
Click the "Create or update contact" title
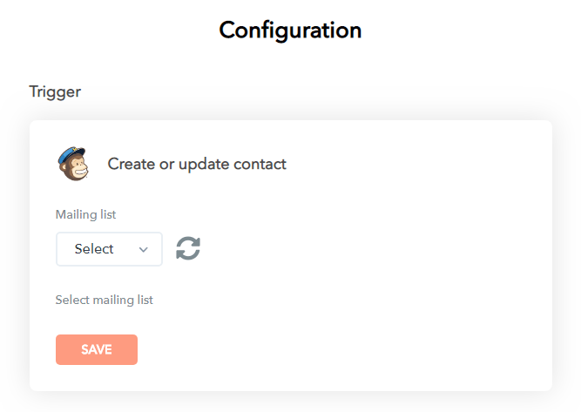click(197, 164)
